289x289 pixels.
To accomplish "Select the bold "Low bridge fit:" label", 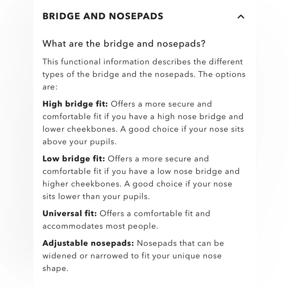I will coord(74,159).
